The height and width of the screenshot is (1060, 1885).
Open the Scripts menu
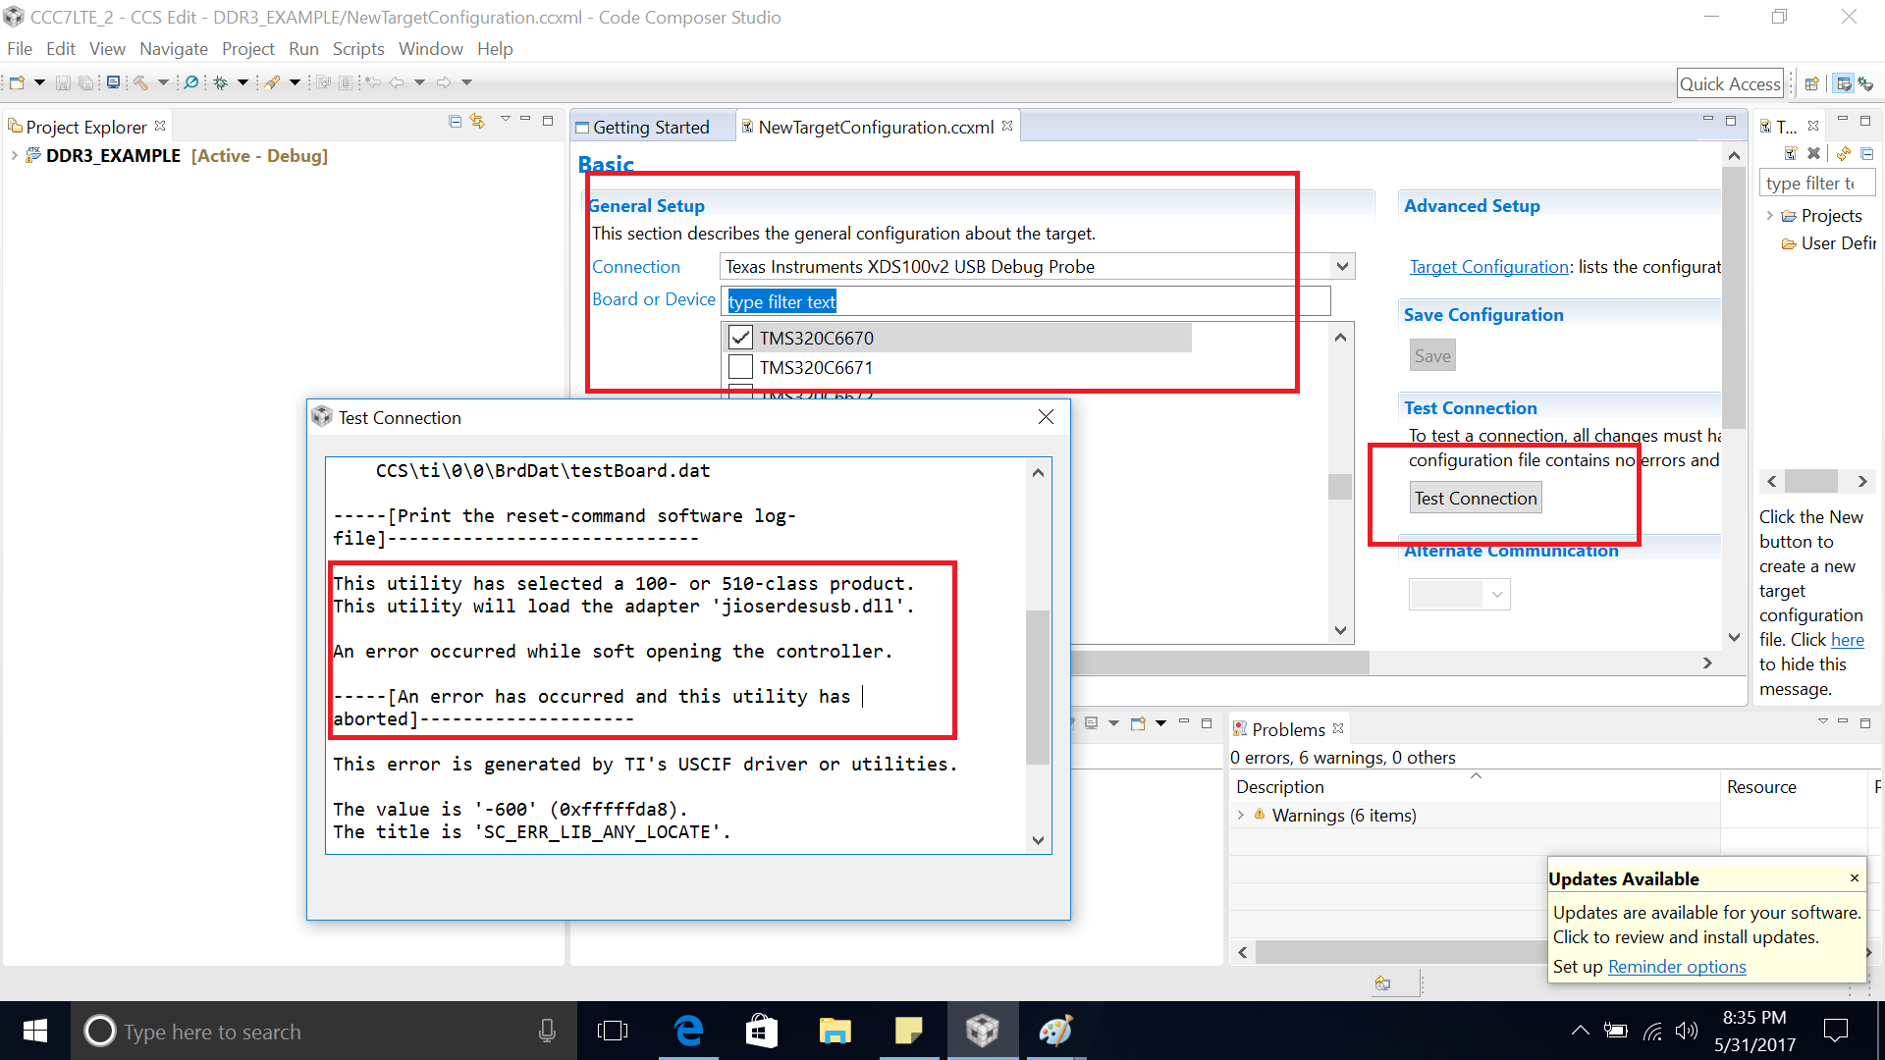[357, 48]
